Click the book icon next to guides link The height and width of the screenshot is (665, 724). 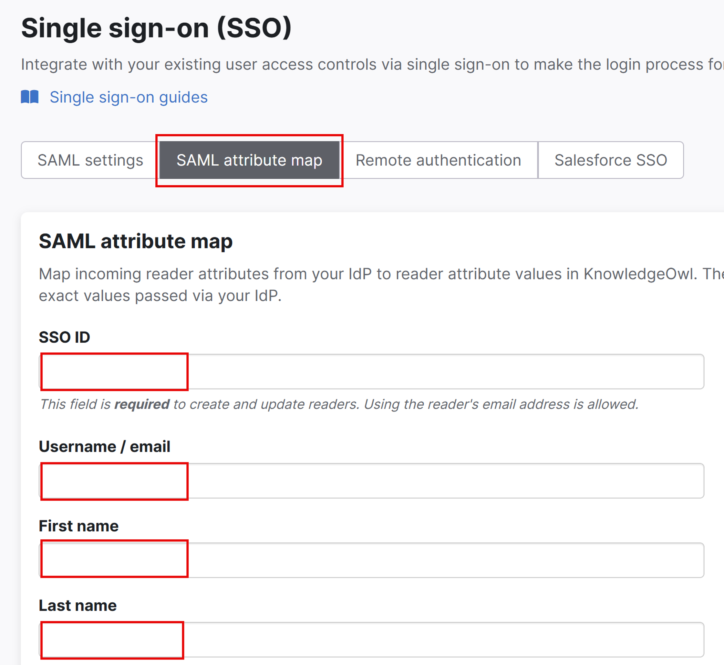tap(30, 97)
